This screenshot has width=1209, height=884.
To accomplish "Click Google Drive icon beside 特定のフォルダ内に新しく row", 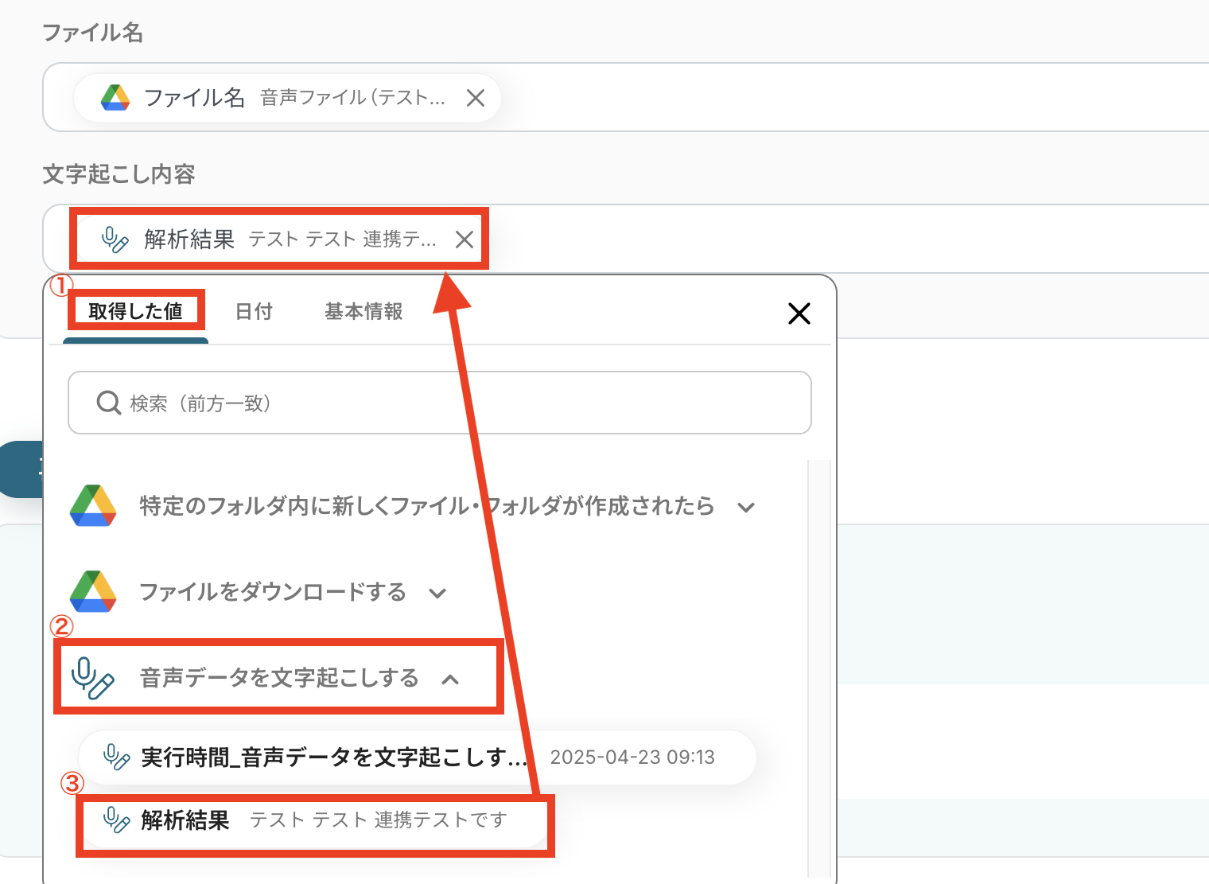I will tap(93, 506).
